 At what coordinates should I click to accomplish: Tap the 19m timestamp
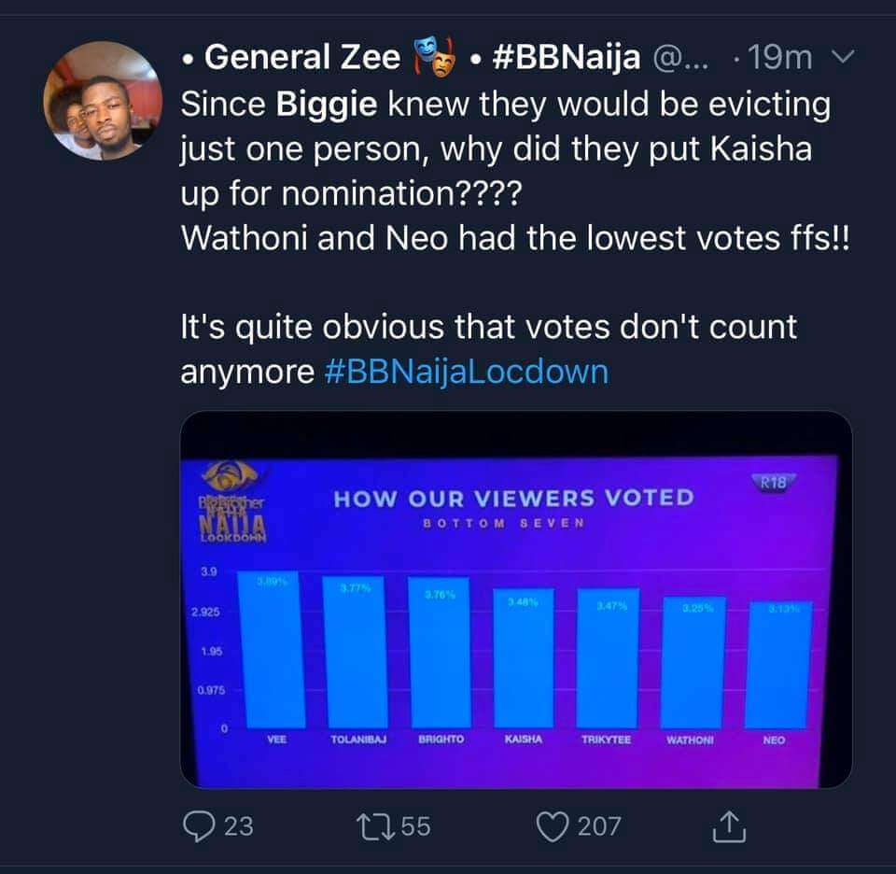(779, 57)
